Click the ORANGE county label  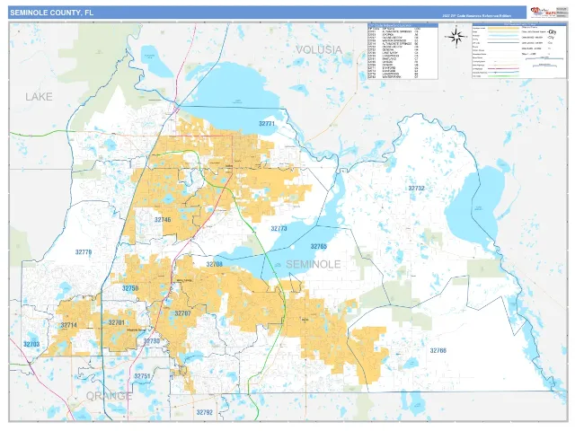pos(110,396)
